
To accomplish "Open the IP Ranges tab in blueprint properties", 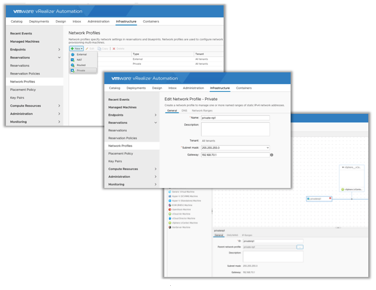I will point(247,235).
